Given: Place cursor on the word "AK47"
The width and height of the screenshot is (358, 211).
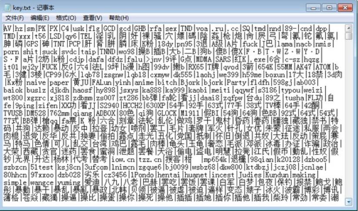Looking at the screenshot, I should 304,67.
